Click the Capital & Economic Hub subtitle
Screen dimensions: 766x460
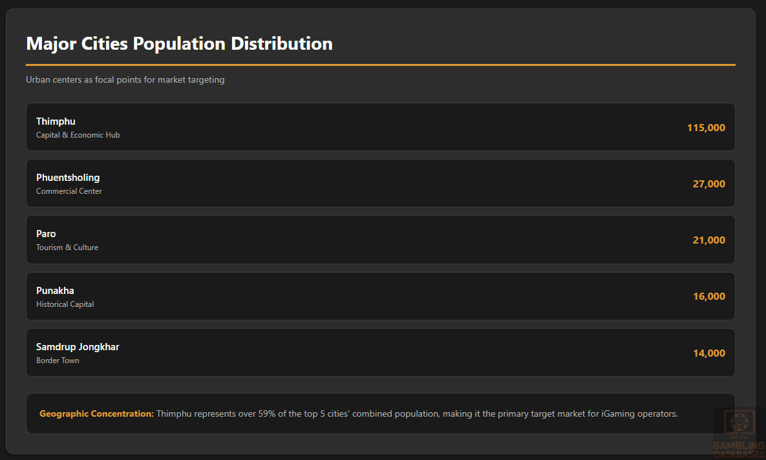point(78,135)
